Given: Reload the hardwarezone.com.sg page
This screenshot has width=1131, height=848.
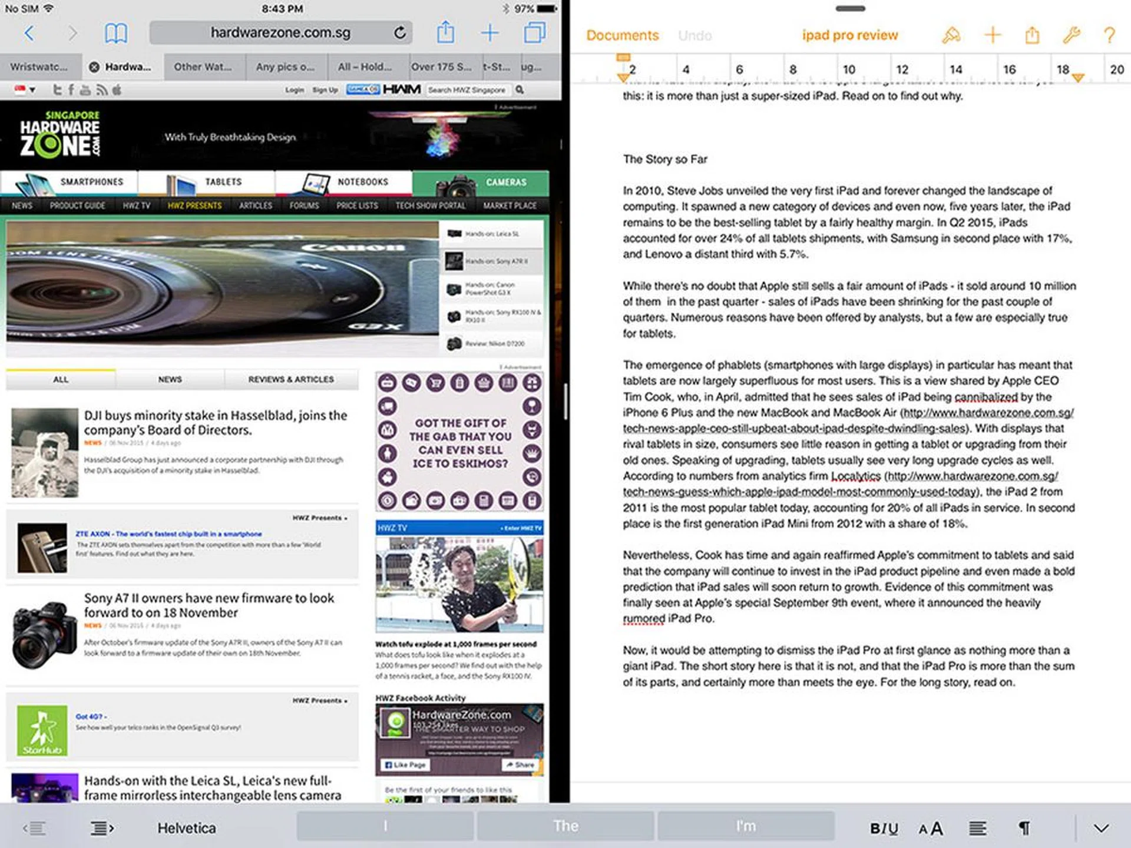Looking at the screenshot, I should pyautogui.click(x=400, y=33).
